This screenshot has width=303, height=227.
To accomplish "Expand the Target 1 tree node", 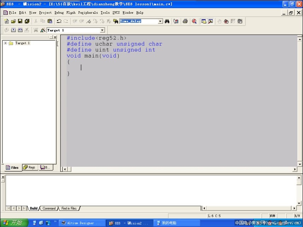I will pyautogui.click(x=5, y=43).
